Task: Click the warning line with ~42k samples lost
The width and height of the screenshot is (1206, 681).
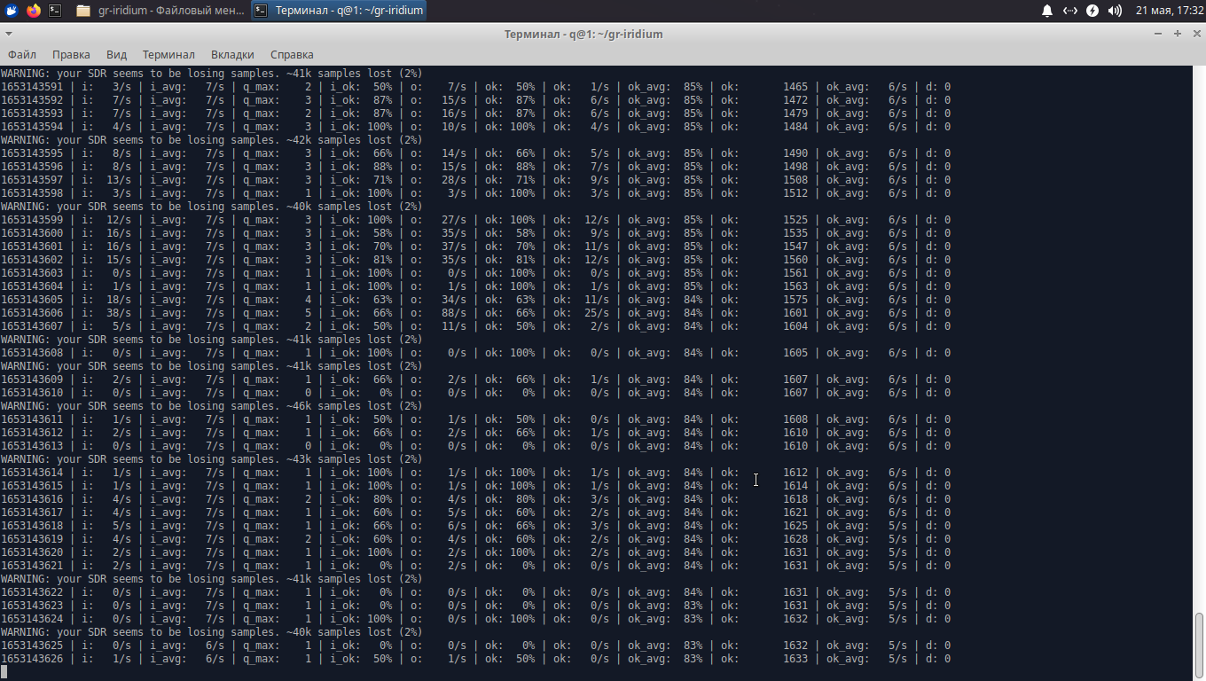Action: (211, 140)
